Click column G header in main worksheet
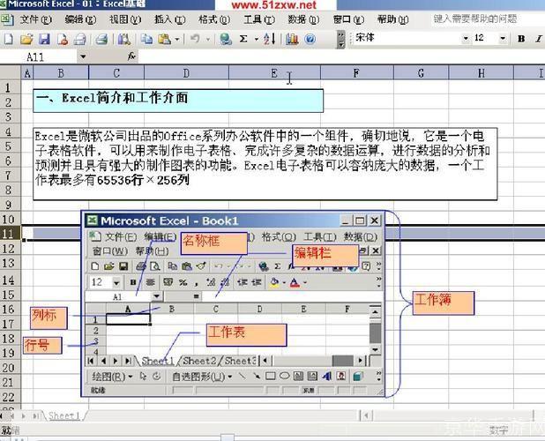The width and height of the screenshot is (545, 441). [421, 73]
